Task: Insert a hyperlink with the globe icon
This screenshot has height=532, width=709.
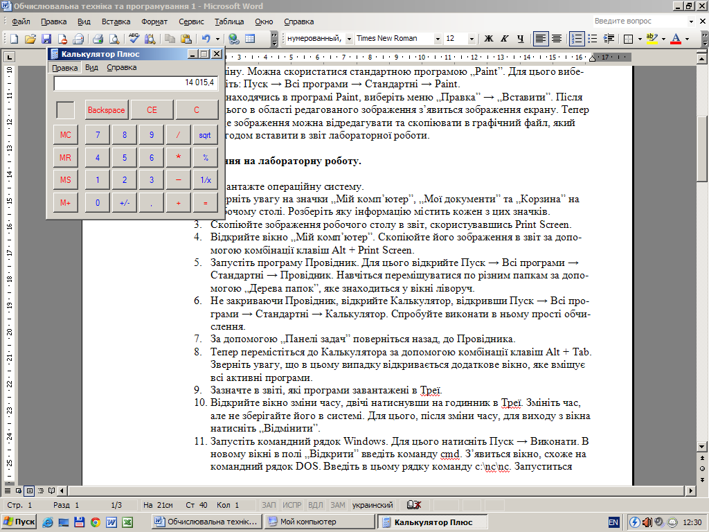Action: 234,39
